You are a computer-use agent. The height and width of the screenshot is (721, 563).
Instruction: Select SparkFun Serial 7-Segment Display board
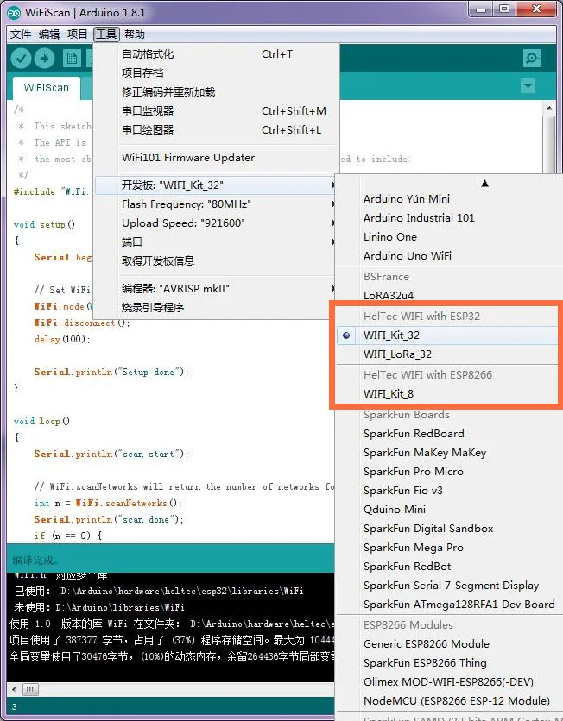point(449,586)
